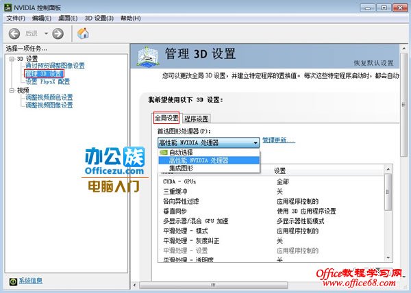Viewport: 411px width, 293px height.
Task: Click the Forward navigation arrow icon
Action: tap(58, 34)
